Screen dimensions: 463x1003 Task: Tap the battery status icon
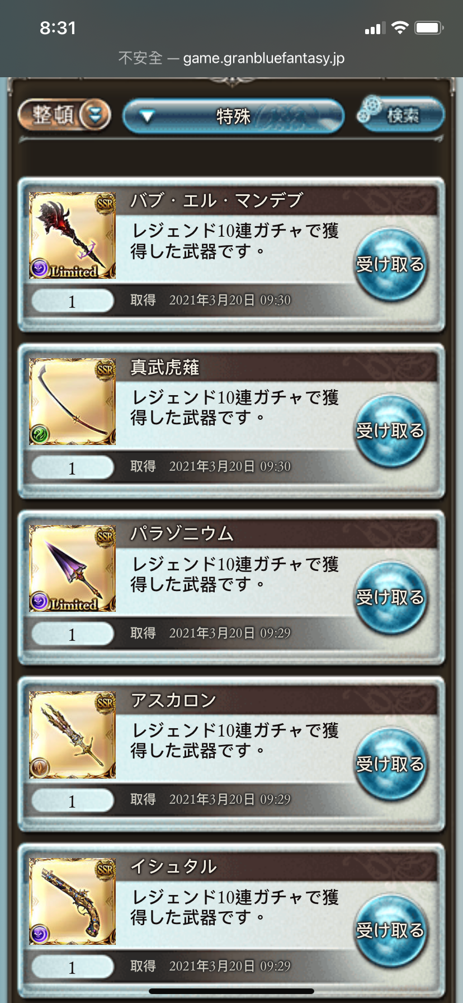[x=429, y=28]
